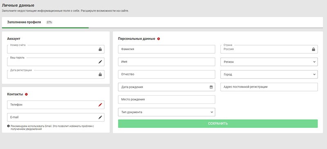Click the Ваш пароль field
Image resolution: width=327 pixels, height=149 pixels.
(x=56, y=62)
